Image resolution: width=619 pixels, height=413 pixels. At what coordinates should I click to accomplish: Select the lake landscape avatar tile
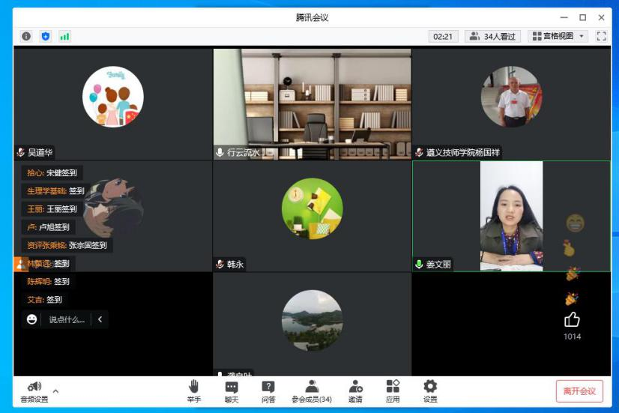coord(312,321)
